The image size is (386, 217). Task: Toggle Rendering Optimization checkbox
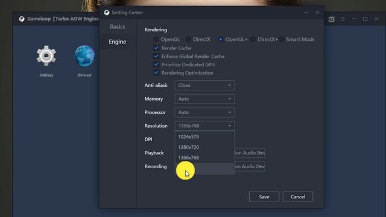coord(156,73)
